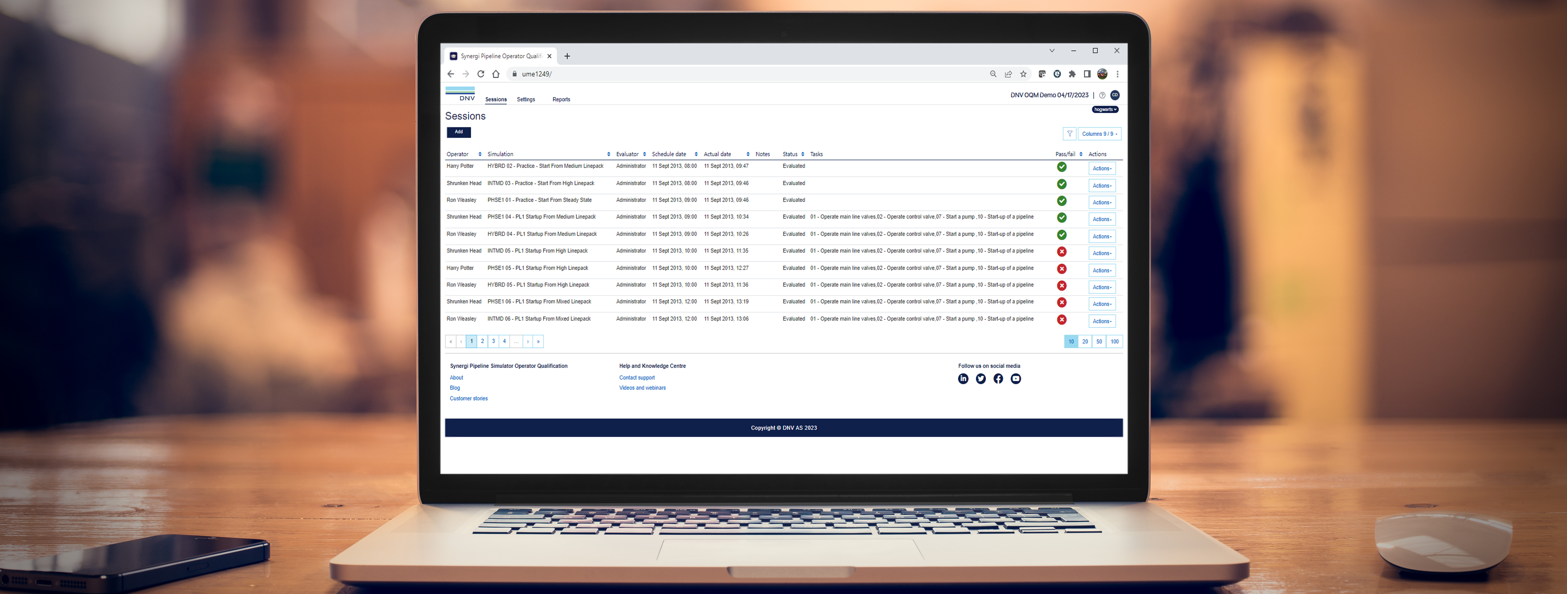
Task: Close the Synergi Pipeline Operator tab
Action: [549, 56]
